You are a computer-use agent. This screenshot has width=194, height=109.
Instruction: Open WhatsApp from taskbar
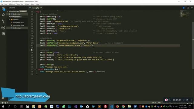(x=64, y=106)
